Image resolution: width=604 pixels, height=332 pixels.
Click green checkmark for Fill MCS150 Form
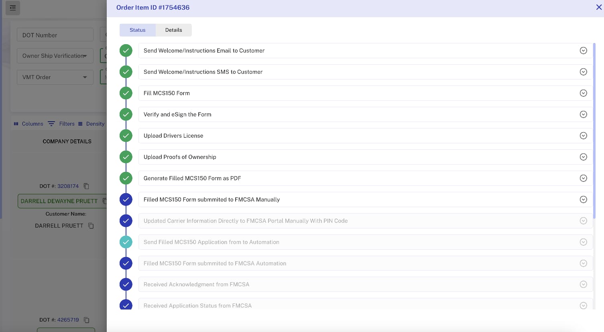tap(126, 93)
